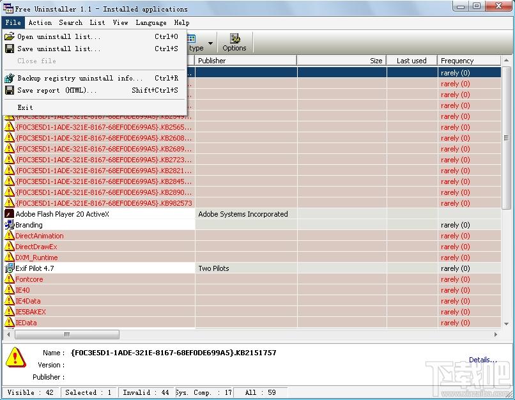The height and width of the screenshot is (400, 515).
Task: Click the Branding entry icon
Action: click(9, 225)
